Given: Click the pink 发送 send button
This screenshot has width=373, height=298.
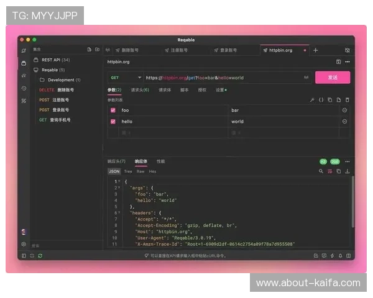Looking at the screenshot, I should 333,78.
